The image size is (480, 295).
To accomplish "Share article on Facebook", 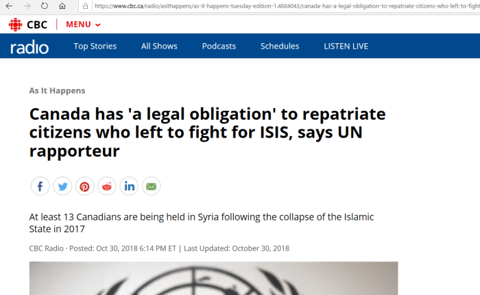I will click(40, 186).
